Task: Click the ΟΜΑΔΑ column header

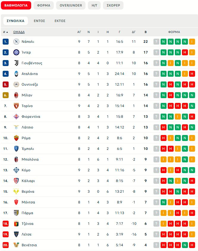Action: point(19,32)
